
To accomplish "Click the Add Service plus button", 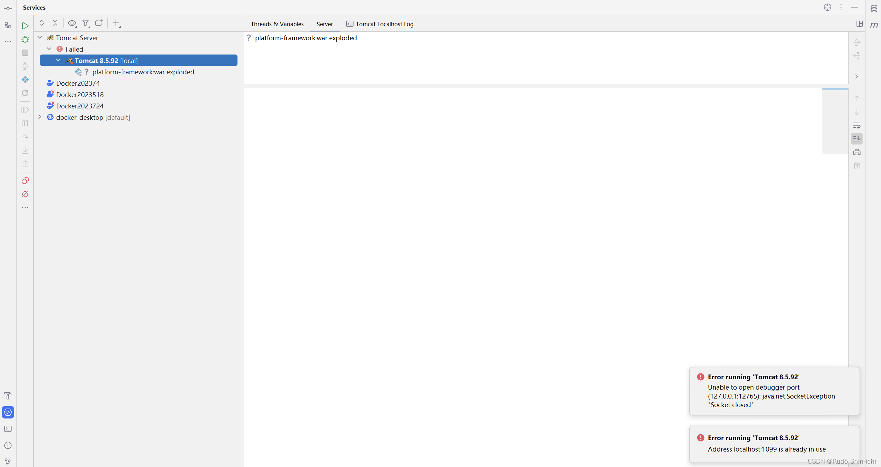I will coord(117,23).
